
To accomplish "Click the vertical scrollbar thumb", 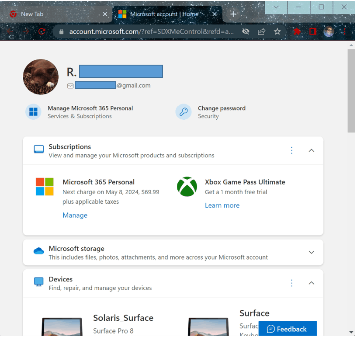I will (x=351, y=90).
